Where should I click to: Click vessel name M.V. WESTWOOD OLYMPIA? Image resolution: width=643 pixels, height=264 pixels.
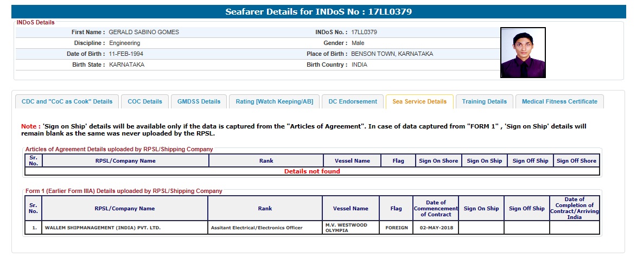[x=351, y=228]
